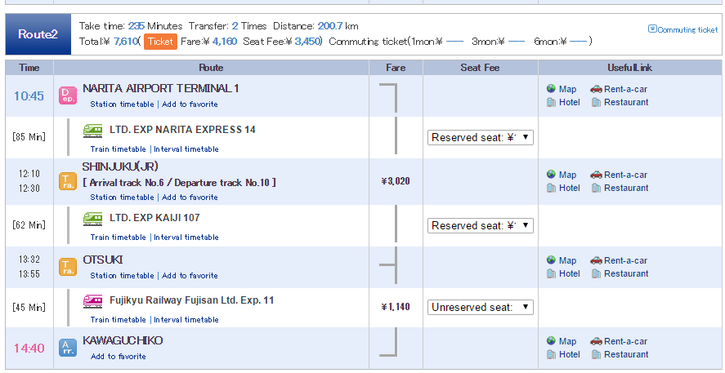Click the red car Rent-a-car icon for Shinjuku
Image resolution: width=725 pixels, height=373 pixels.
coord(596,175)
